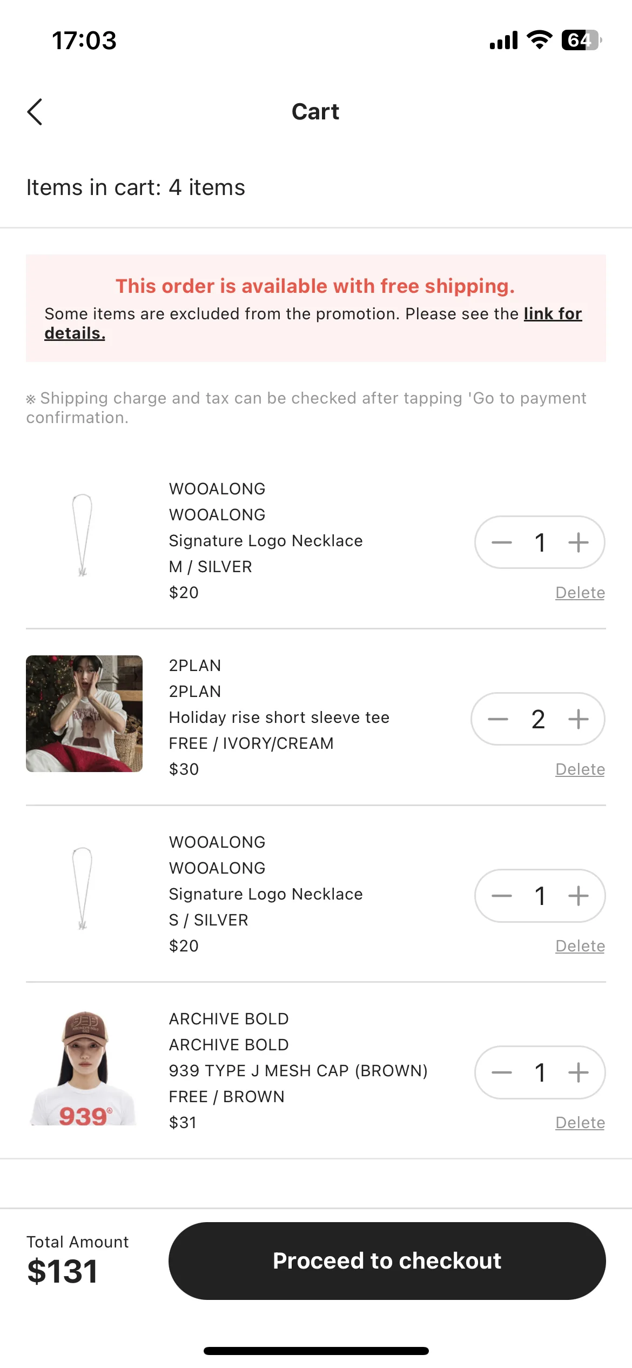
Task: Add one more Holiday rise short sleeve tee
Action: coord(578,719)
